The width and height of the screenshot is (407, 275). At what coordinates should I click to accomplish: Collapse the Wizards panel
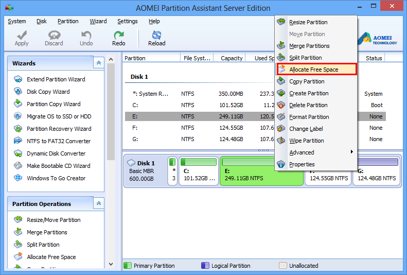pyautogui.click(x=99, y=63)
